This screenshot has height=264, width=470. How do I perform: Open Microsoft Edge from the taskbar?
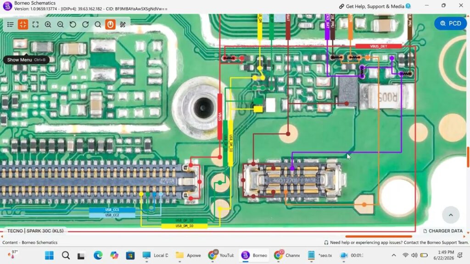pos(98,255)
